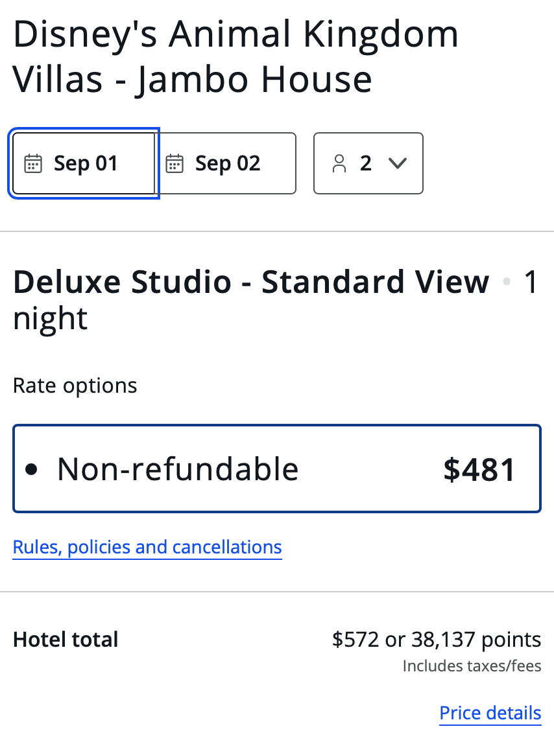554x731 pixels.
Task: Click the check-in calendar icon beside Sep 01
Action: tap(33, 163)
